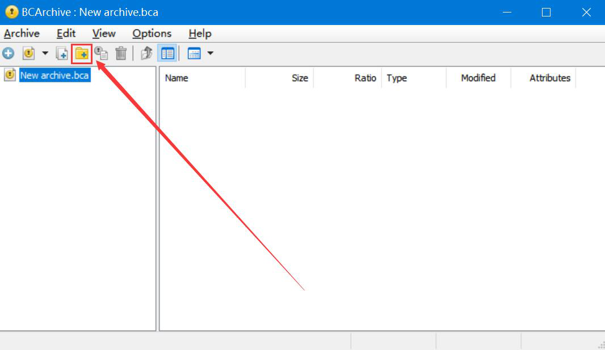
Task: Click the New archive.bca tree icon
Action: click(10, 74)
